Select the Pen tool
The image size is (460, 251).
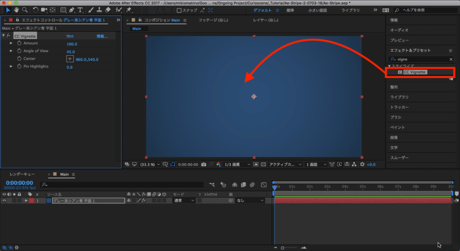click(71, 10)
